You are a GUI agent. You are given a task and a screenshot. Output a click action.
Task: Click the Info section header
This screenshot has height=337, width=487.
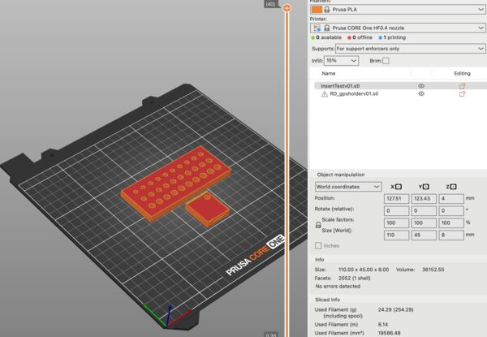click(319, 260)
